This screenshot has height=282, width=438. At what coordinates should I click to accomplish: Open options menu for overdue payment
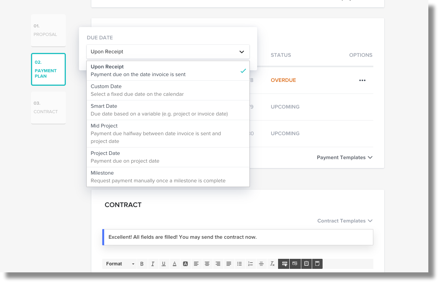(x=362, y=80)
